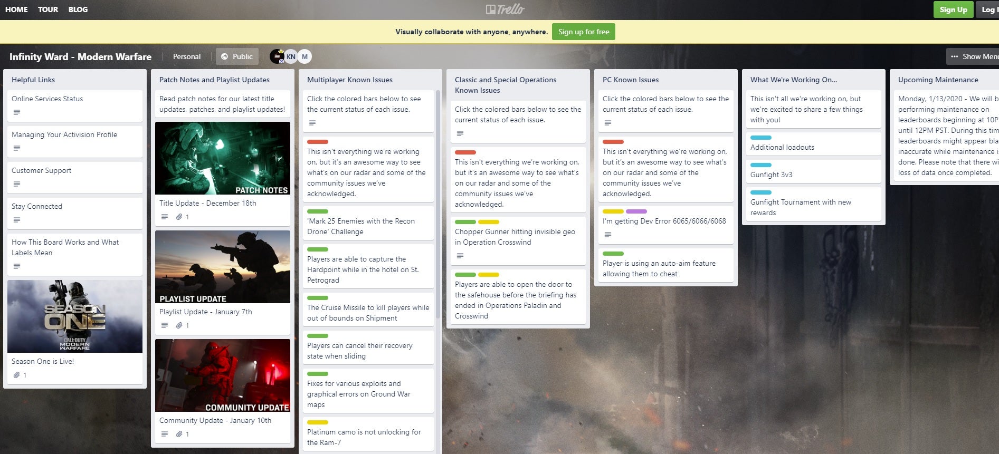The image size is (999, 454).
Task: Click the KN member avatar
Action: click(x=291, y=56)
